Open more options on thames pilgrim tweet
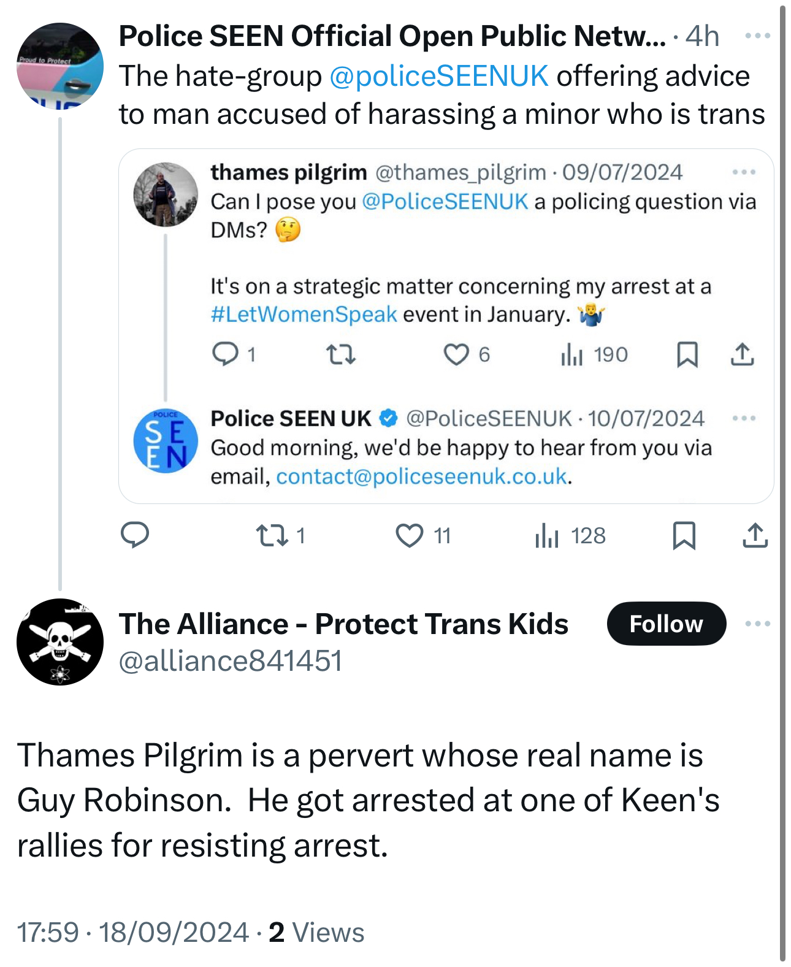The width and height of the screenshot is (791, 967). [744, 172]
